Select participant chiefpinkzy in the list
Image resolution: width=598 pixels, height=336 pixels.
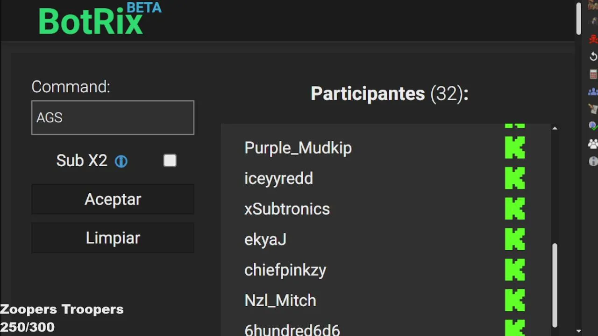point(285,270)
